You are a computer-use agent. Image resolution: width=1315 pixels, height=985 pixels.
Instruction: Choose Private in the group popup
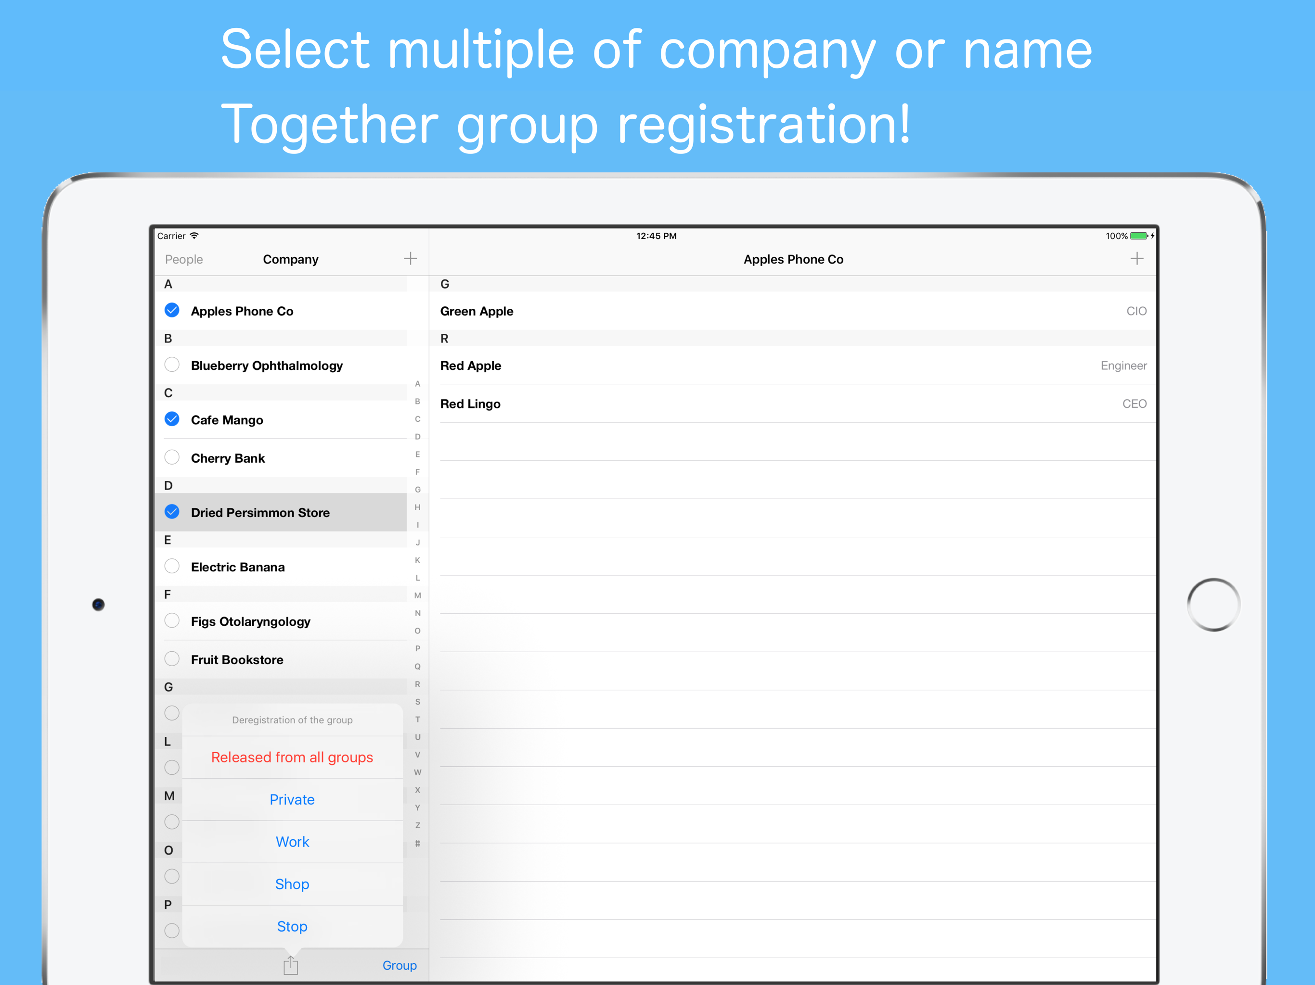click(292, 800)
